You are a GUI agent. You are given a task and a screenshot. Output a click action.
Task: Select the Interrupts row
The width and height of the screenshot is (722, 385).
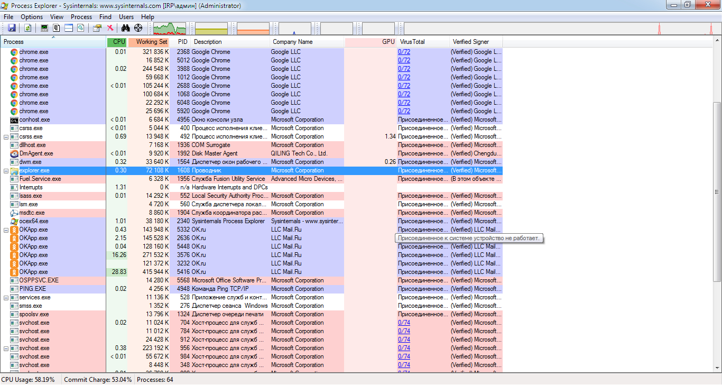click(x=252, y=187)
